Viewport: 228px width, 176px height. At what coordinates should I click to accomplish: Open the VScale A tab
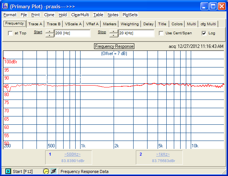coord(73,24)
